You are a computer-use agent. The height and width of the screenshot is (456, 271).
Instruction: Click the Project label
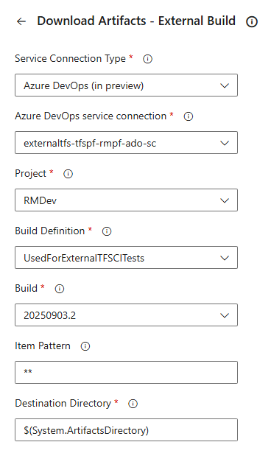coord(30,173)
